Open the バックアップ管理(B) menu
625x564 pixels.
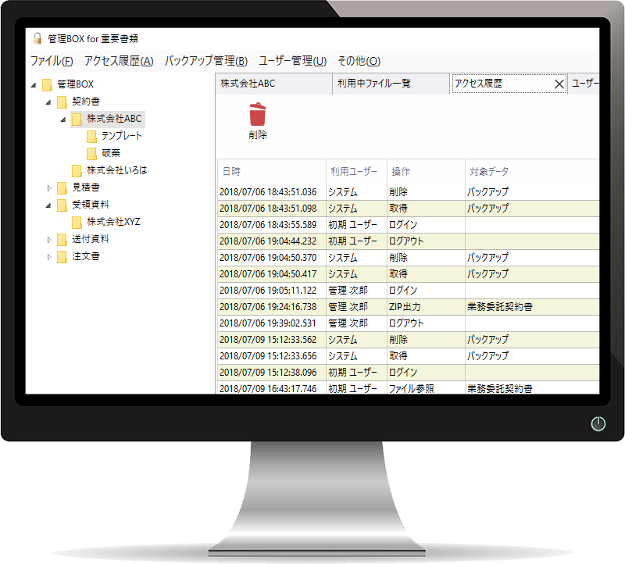tap(205, 61)
